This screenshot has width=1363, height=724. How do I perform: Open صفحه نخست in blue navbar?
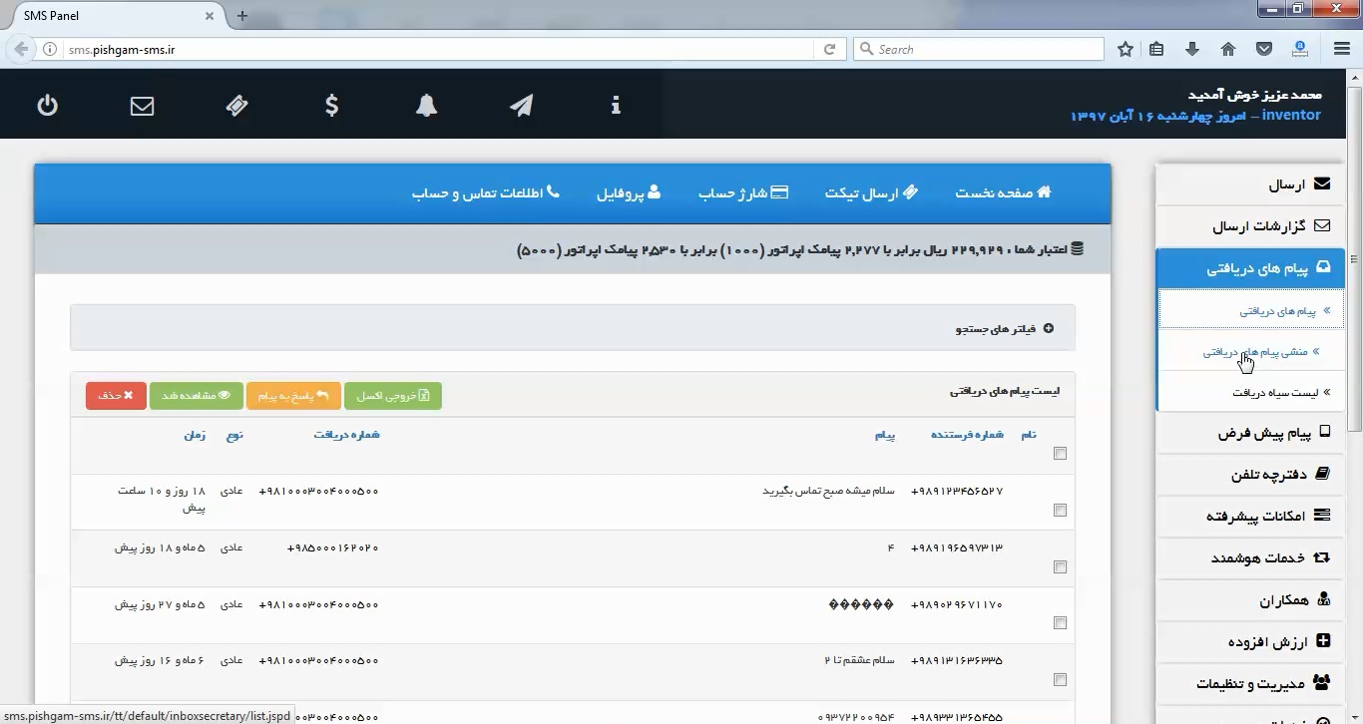1003,192
